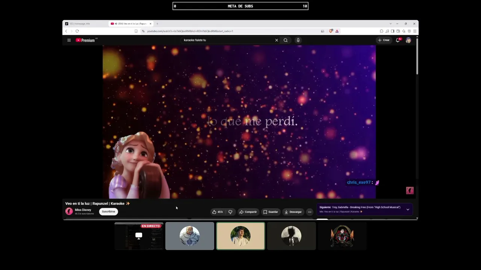Click the page vertical scrollbar
This screenshot has height=270, width=481.
(417, 56)
